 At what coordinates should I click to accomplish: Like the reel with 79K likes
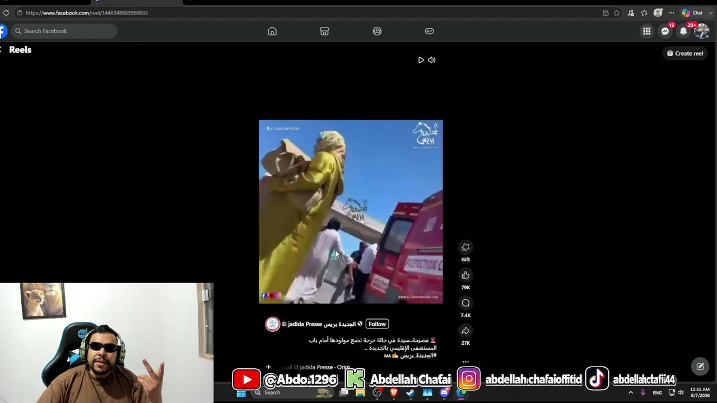click(465, 275)
